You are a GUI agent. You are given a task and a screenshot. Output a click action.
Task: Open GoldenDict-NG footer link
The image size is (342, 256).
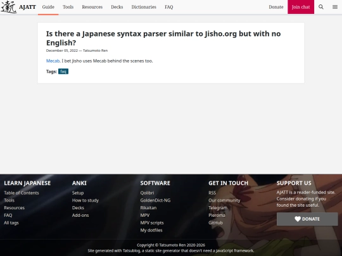[x=155, y=200]
